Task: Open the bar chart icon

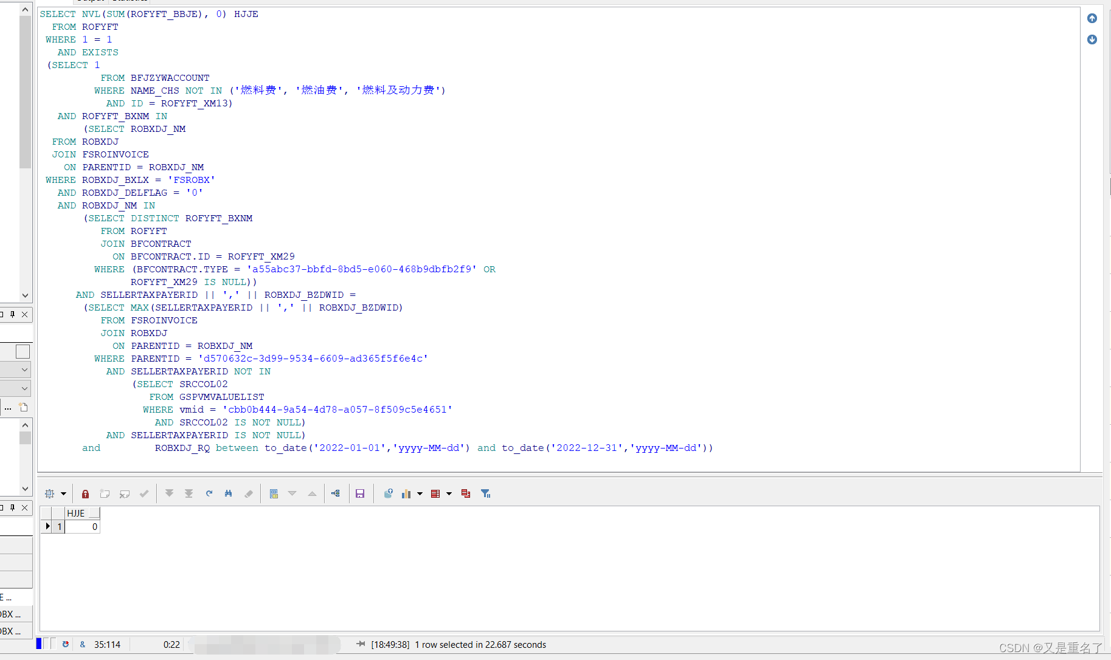Action: tap(406, 494)
